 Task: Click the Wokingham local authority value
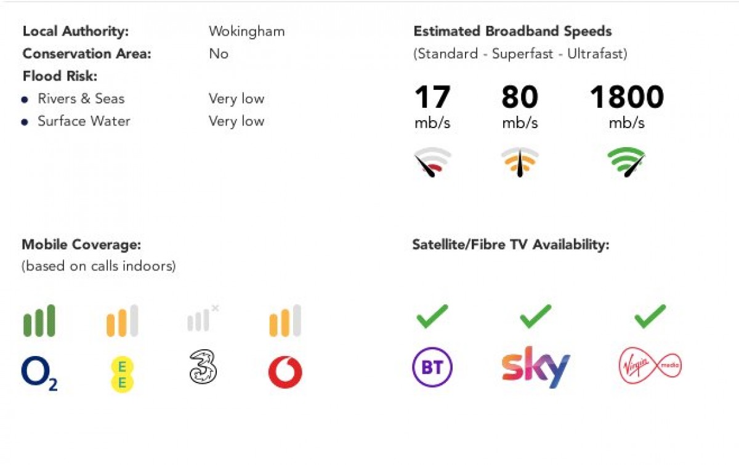(x=246, y=31)
